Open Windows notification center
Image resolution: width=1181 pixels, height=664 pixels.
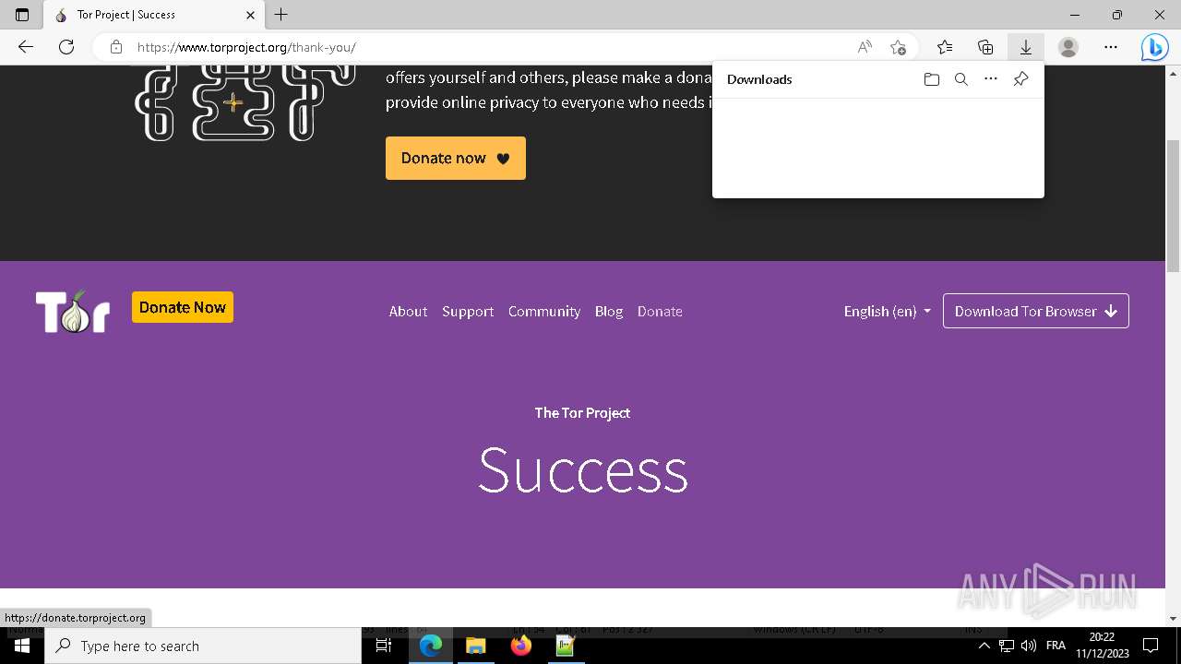pyautogui.click(x=1151, y=646)
